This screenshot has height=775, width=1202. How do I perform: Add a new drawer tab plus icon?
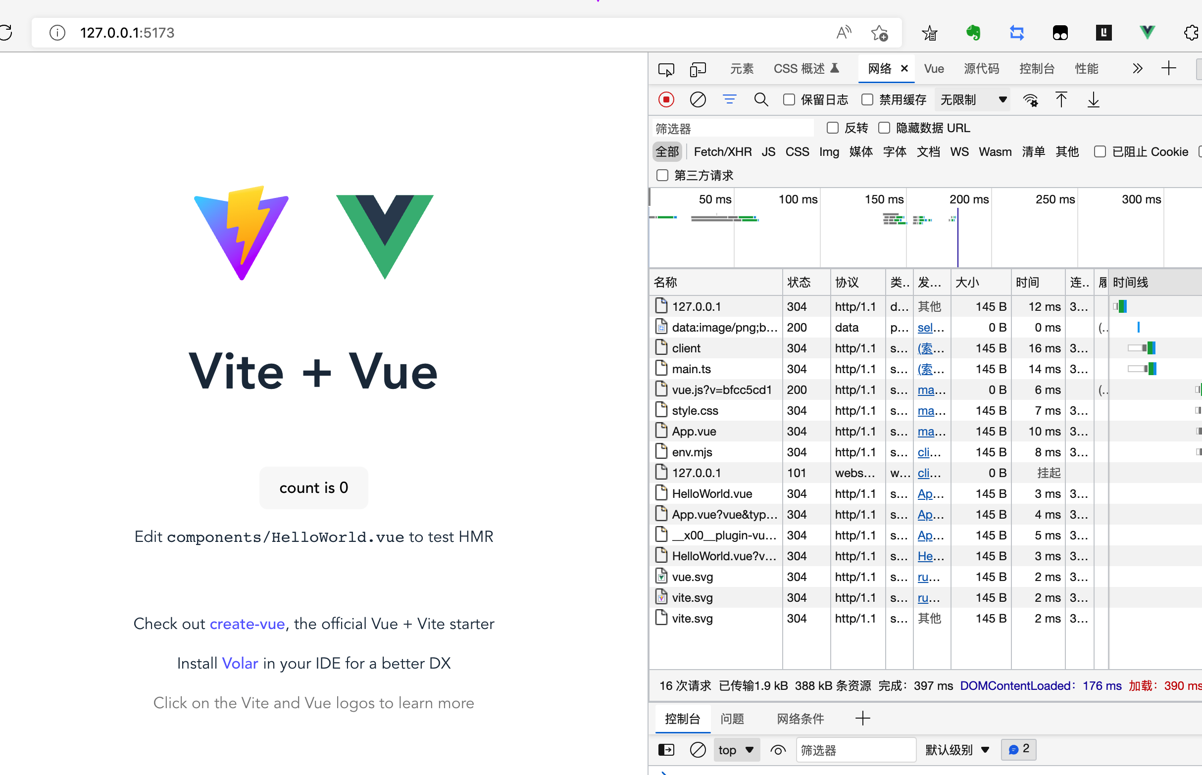pos(863,718)
